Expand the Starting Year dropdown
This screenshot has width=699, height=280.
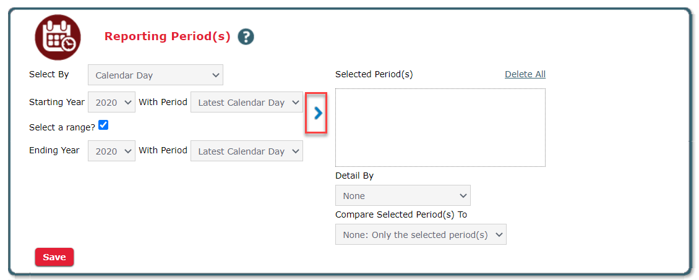tap(111, 103)
